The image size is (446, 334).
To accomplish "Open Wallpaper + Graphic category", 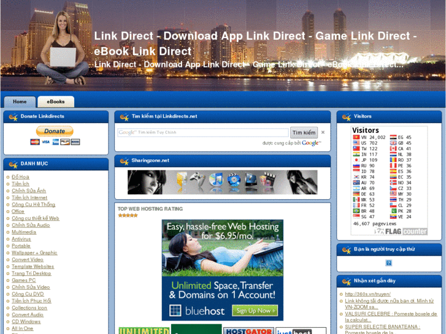I will coord(34,252).
